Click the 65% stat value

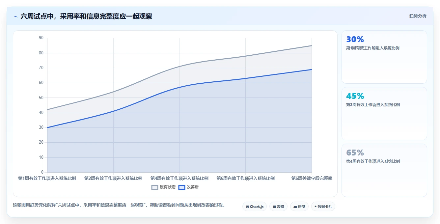[355, 153]
